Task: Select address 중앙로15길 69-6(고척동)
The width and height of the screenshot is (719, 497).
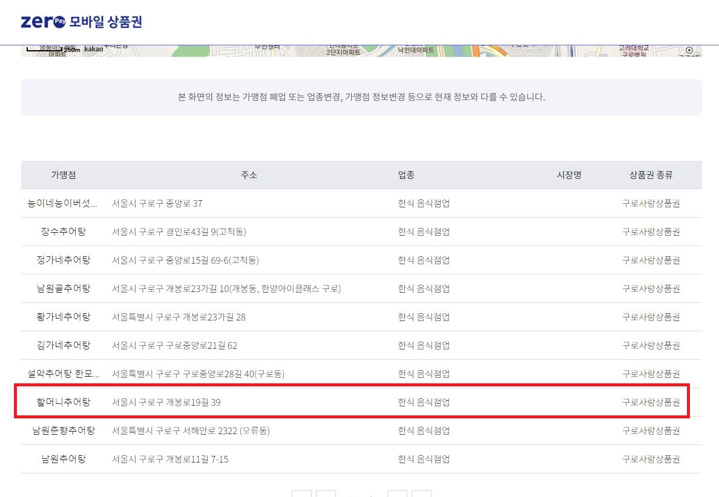Action: (186, 260)
